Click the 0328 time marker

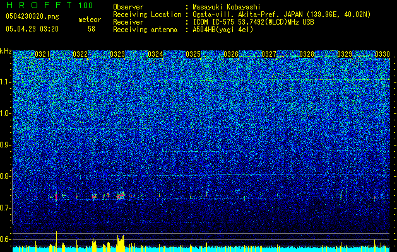pos(307,54)
